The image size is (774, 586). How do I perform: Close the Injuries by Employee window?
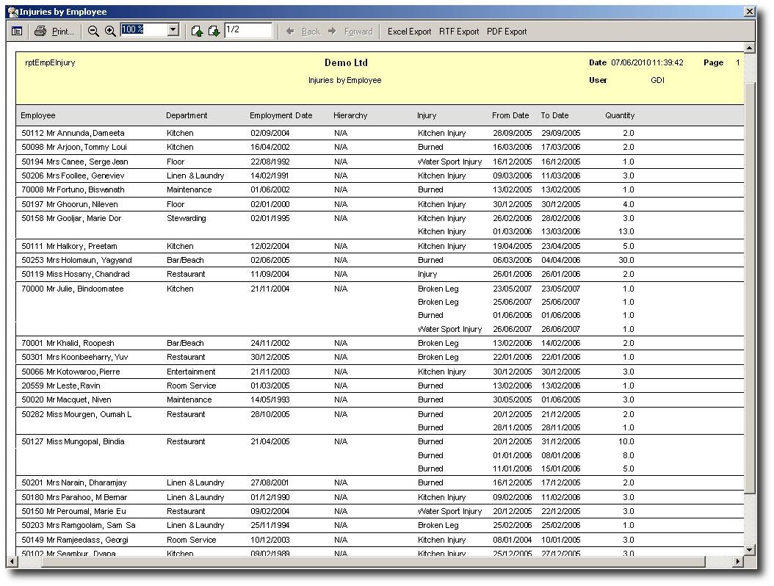click(x=749, y=12)
